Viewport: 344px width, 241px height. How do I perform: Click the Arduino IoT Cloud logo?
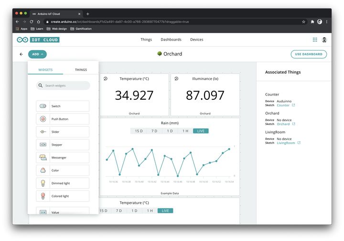38,40
